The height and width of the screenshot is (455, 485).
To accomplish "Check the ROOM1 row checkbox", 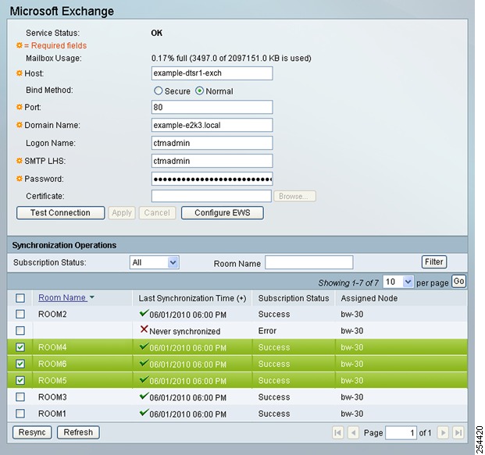I will (20, 414).
